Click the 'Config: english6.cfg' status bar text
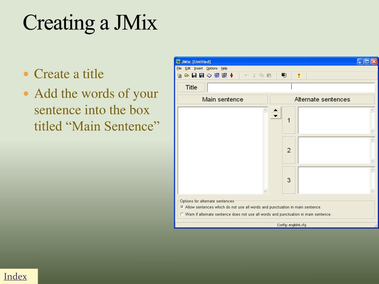 (x=292, y=225)
